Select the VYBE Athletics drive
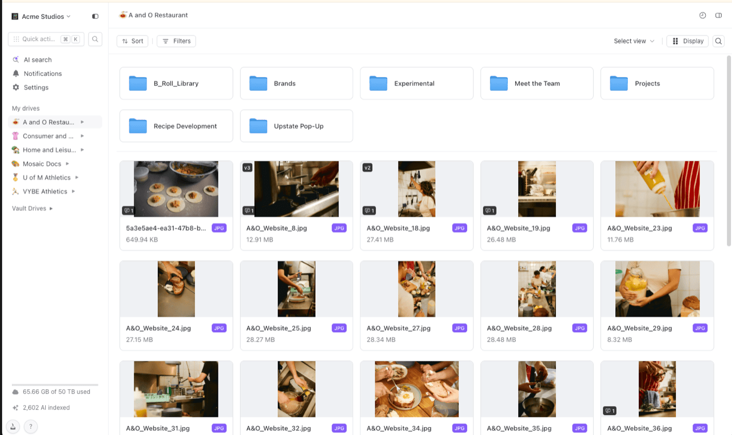Viewport: 732px width, 435px height. 45,191
